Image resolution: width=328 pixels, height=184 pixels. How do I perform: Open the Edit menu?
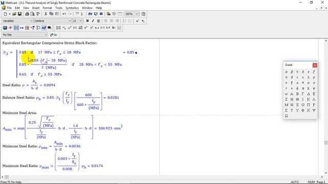[x=17, y=8]
